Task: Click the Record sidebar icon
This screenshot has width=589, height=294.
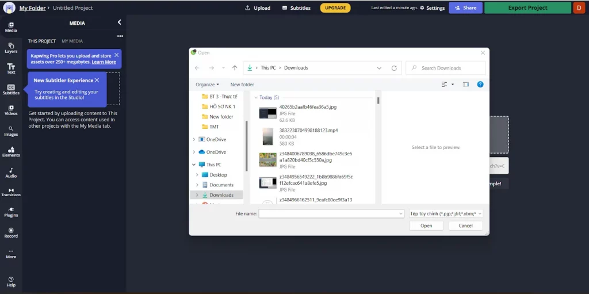Action: click(11, 232)
